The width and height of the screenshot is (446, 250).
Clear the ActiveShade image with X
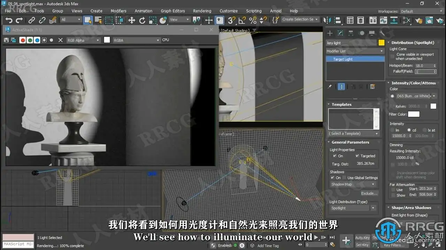(60, 40)
